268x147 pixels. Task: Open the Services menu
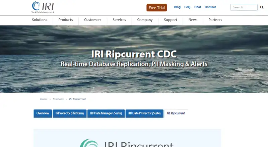click(119, 20)
